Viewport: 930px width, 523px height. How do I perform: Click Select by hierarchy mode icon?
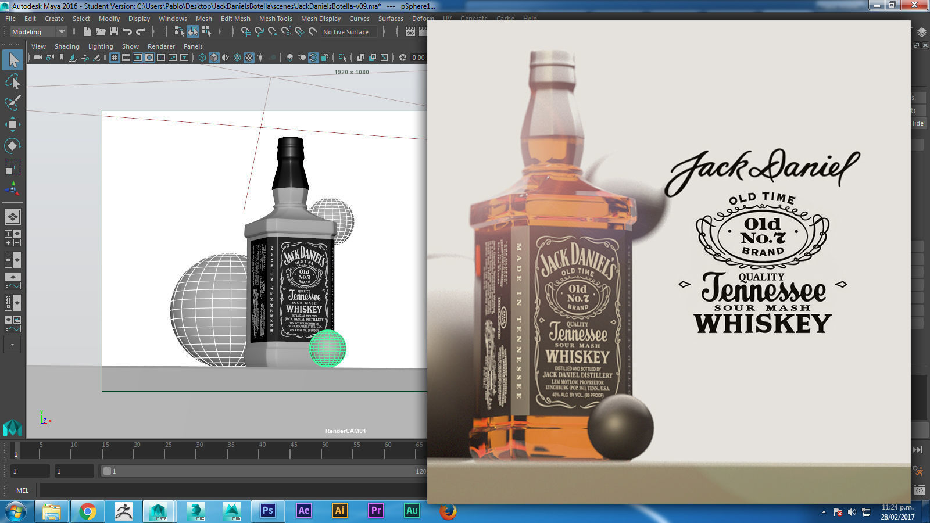coord(179,32)
